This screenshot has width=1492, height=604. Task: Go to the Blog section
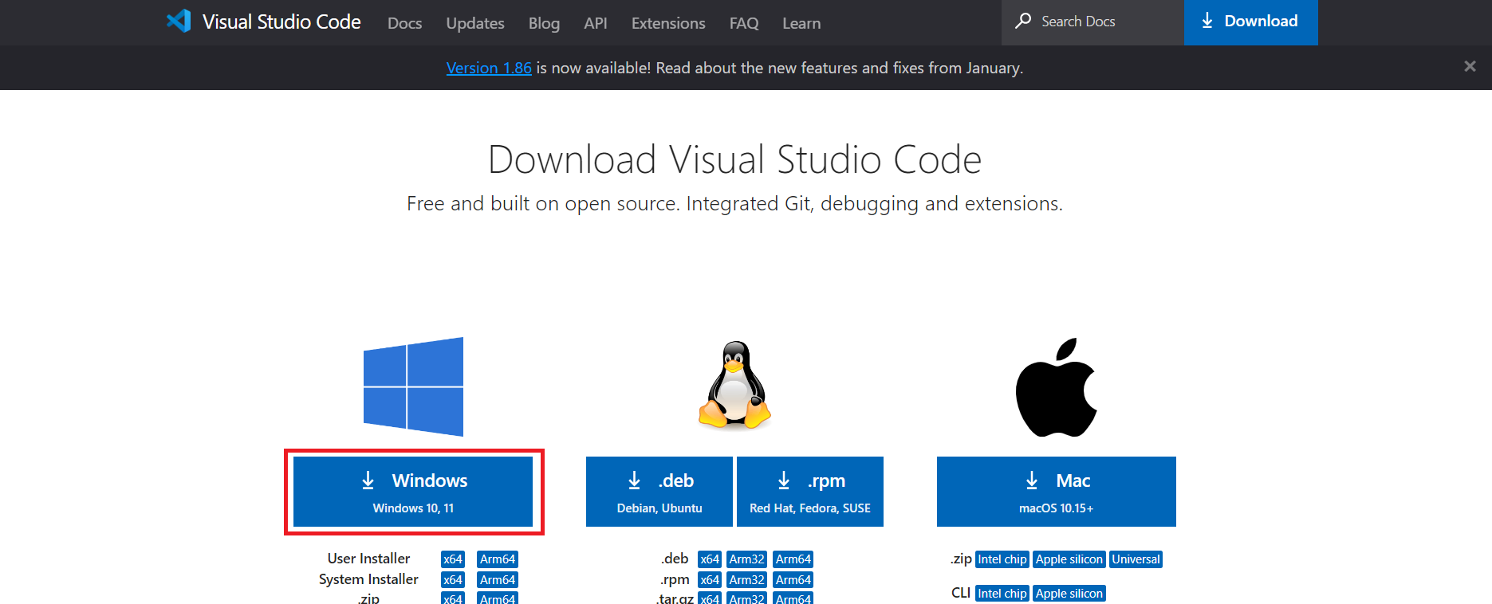[544, 23]
